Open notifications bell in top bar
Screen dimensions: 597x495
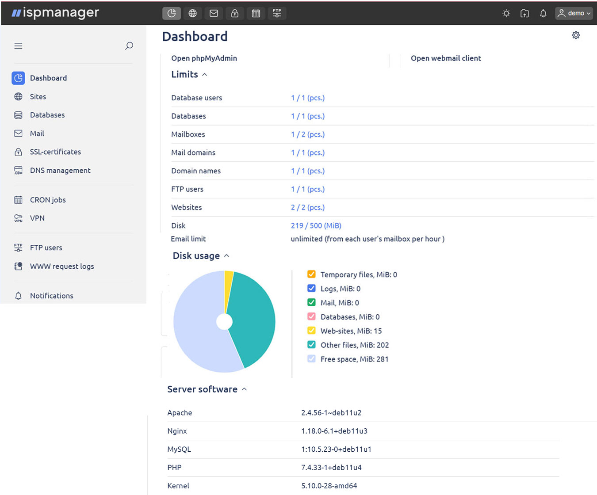tap(543, 13)
